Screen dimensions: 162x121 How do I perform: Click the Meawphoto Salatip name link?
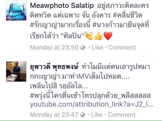coord(62,6)
